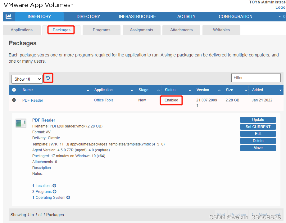Click the Update button

[258, 120]
